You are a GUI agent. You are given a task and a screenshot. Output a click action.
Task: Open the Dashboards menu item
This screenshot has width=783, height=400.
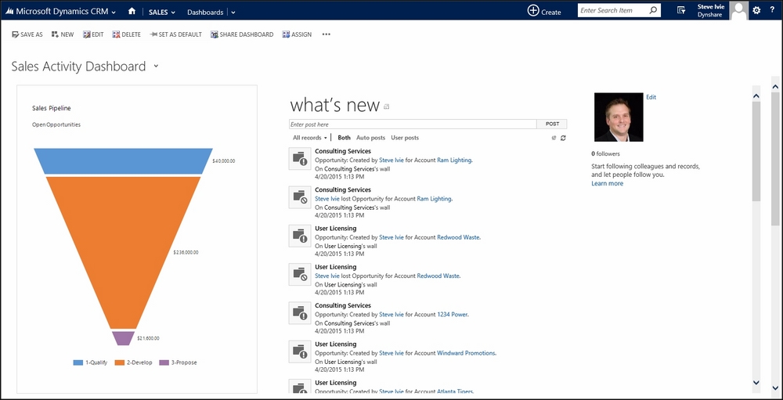pos(204,12)
